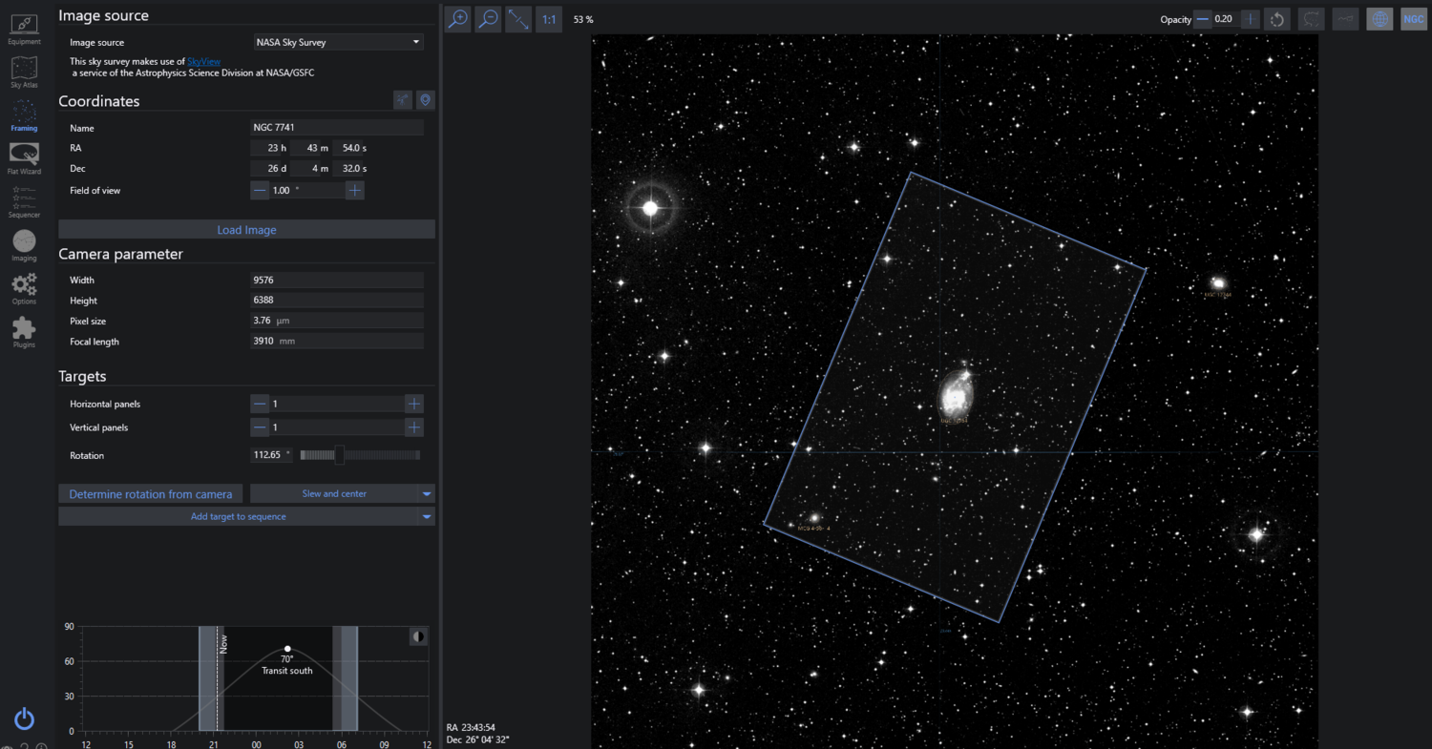This screenshot has width=1432, height=749.
Task: Click Determine rotation from camera
Action: point(151,493)
